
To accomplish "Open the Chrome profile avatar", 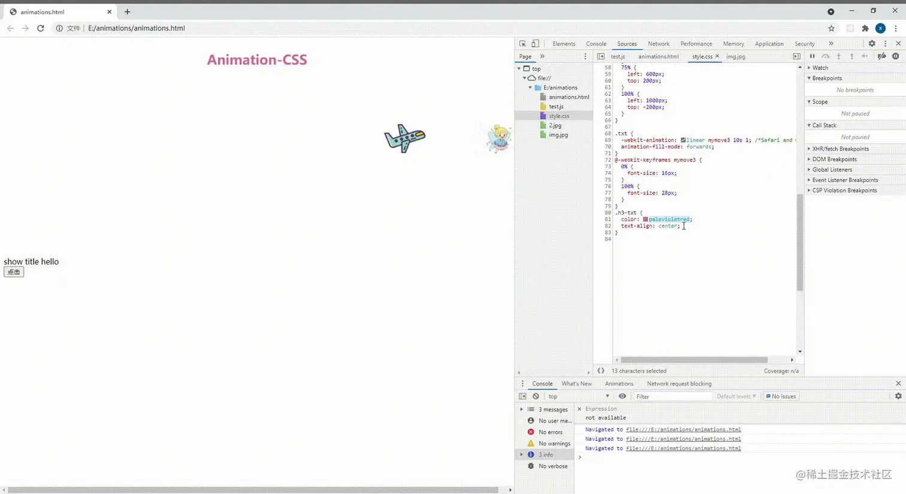I will 880,28.
